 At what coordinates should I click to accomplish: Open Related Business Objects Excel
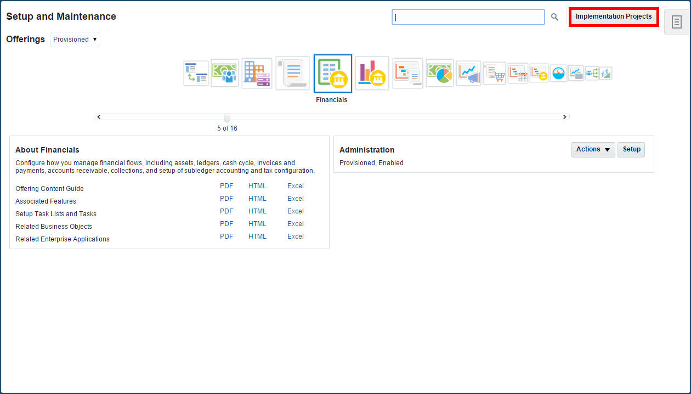point(296,224)
